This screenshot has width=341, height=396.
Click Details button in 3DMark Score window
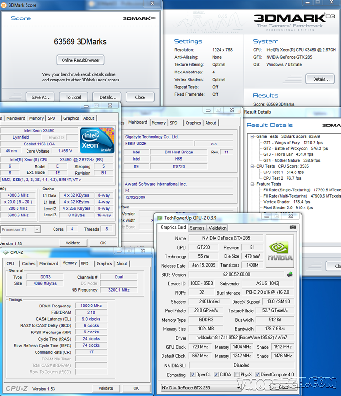pyautogui.click(x=108, y=97)
